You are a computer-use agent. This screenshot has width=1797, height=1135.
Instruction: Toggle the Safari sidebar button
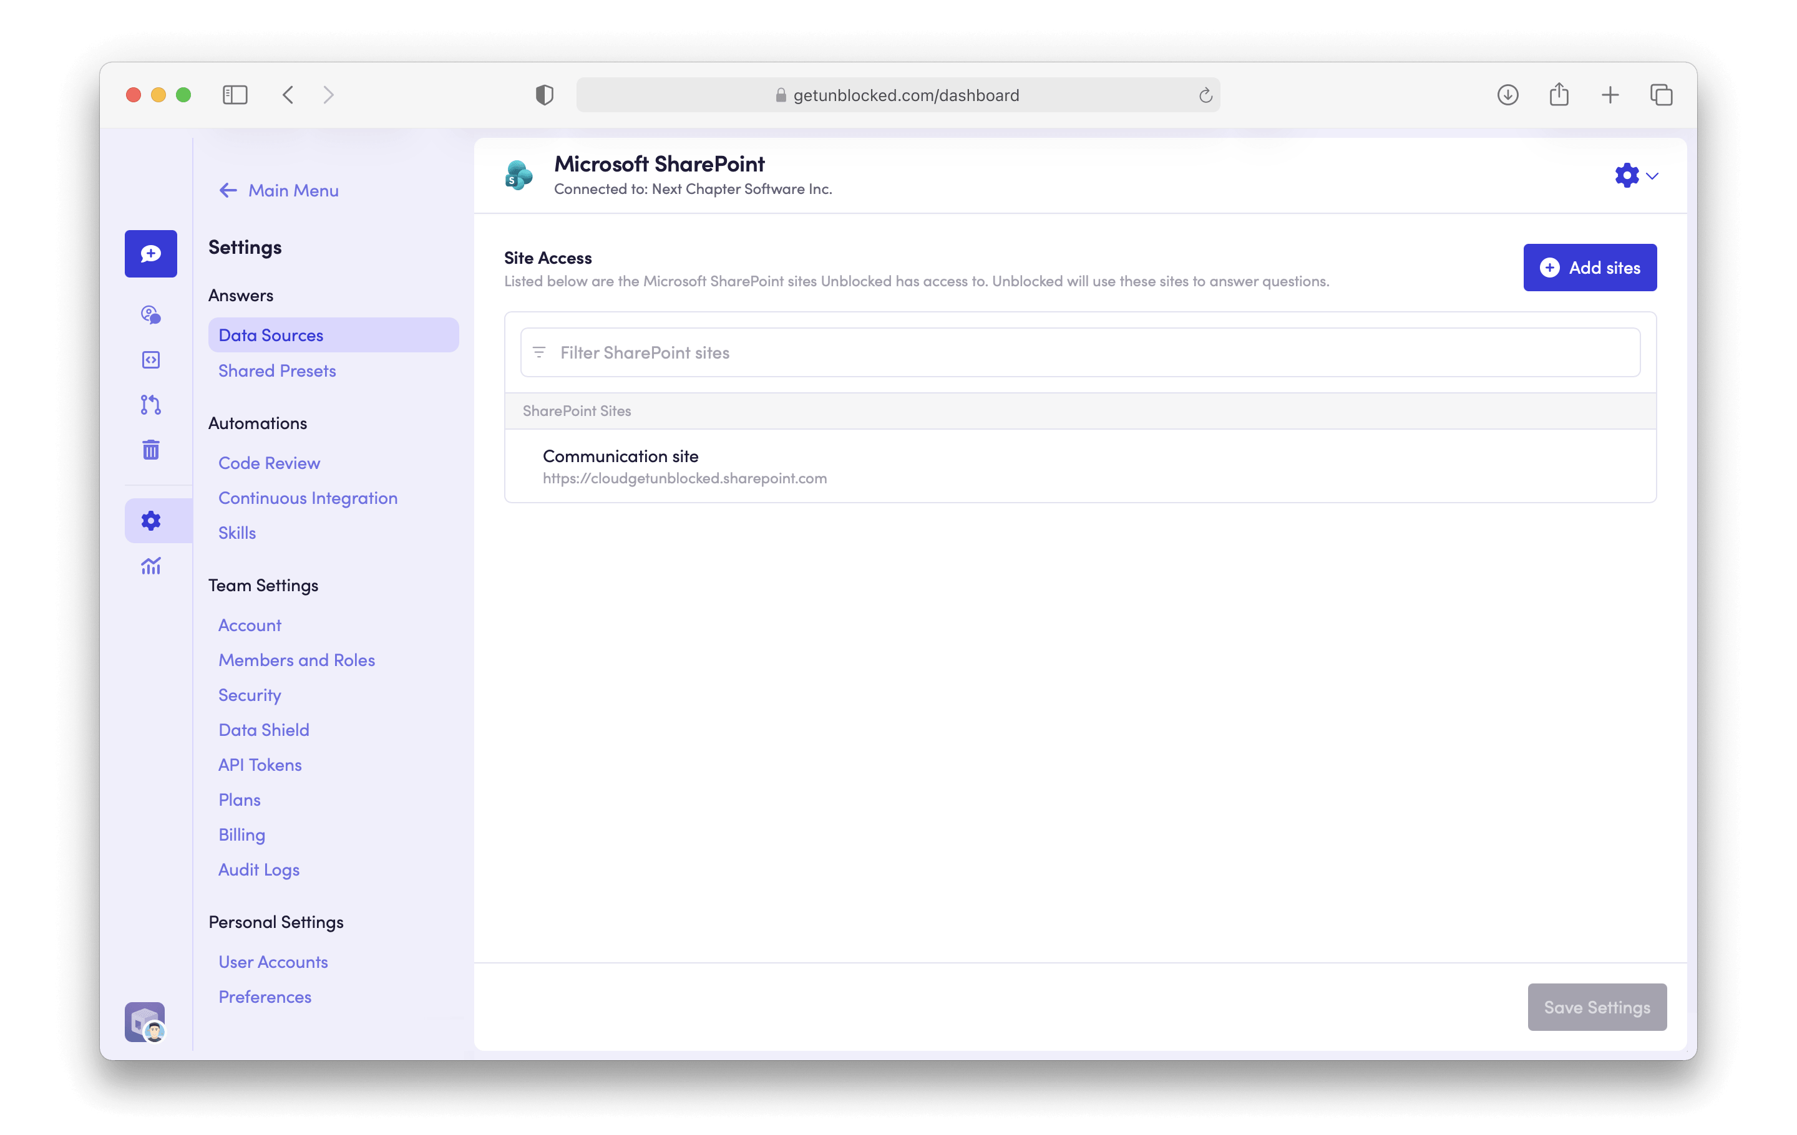pyautogui.click(x=235, y=95)
